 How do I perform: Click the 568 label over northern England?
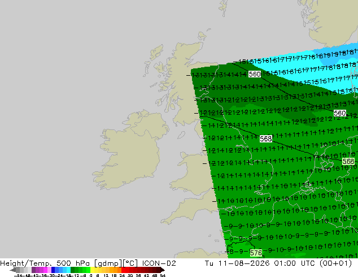click(x=266, y=138)
